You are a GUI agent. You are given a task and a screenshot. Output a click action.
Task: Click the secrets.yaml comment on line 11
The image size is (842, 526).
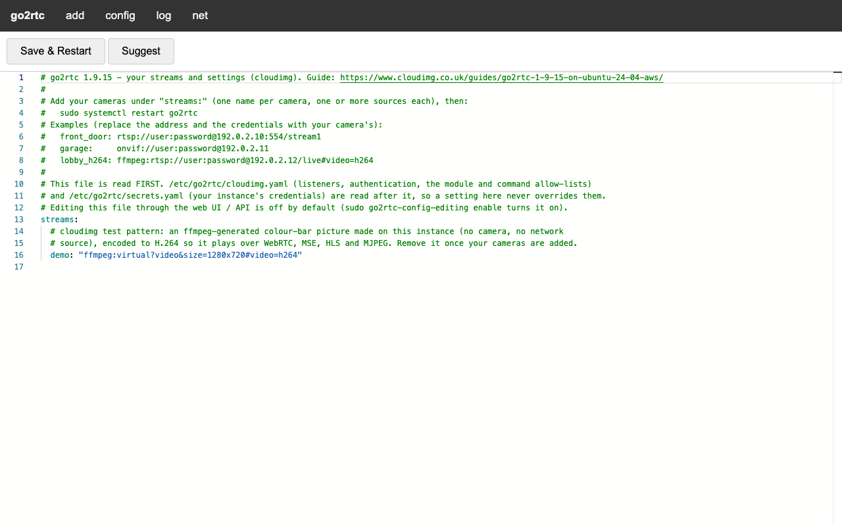point(323,196)
